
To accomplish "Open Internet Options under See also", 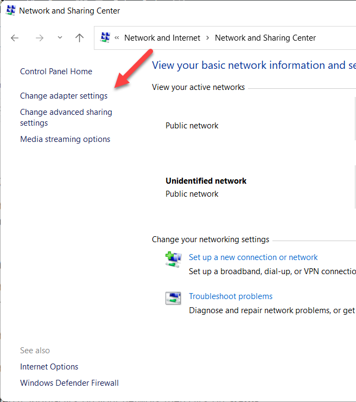I will (x=49, y=367).
